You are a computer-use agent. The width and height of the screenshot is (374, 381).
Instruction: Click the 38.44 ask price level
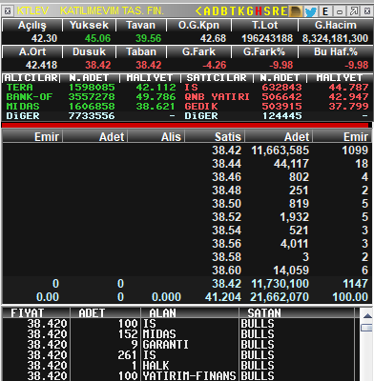pos(227,164)
